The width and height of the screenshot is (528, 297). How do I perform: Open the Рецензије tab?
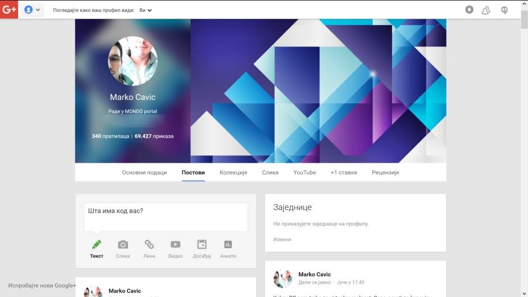click(385, 172)
